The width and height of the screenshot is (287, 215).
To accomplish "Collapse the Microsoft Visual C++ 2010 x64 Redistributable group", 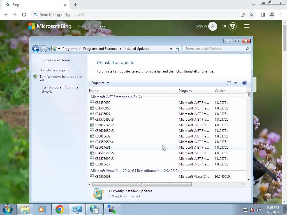I will coord(136,170).
